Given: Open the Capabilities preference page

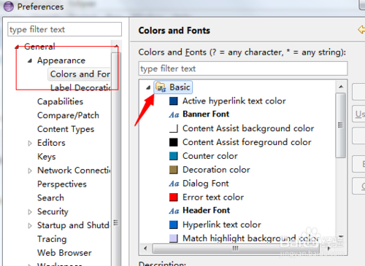Looking at the screenshot, I should 60,101.
